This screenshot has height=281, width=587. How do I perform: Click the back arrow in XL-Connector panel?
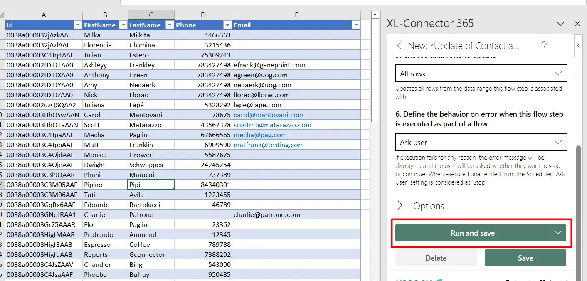pyautogui.click(x=400, y=46)
